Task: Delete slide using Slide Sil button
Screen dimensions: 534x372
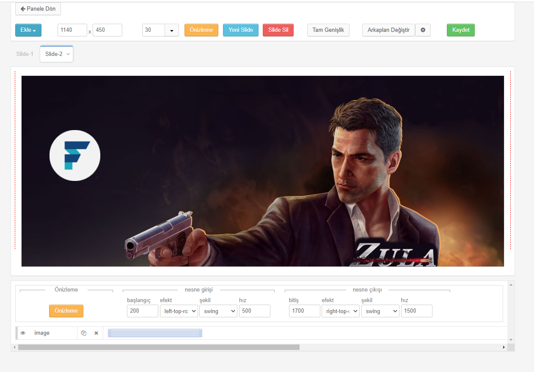Action: [278, 30]
